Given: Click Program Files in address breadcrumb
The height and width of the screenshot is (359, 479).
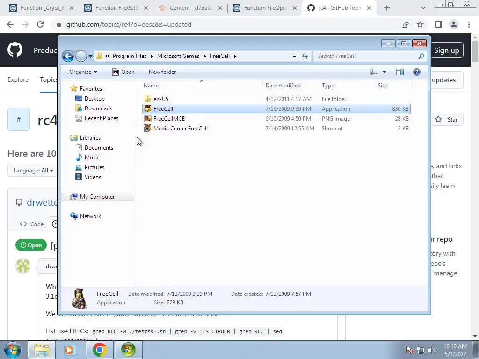Looking at the screenshot, I should (130, 56).
